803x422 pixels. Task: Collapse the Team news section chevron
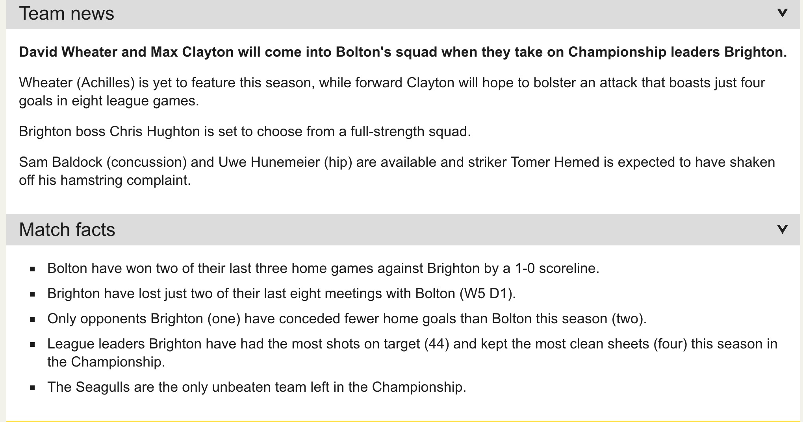click(x=782, y=13)
